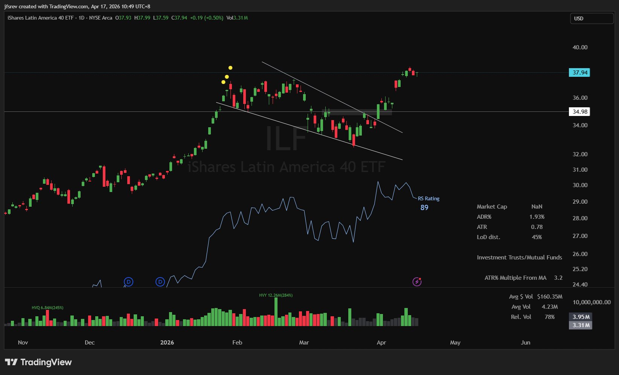Click the close value C37.94 in header
This screenshot has width=619, height=375.
click(x=179, y=18)
